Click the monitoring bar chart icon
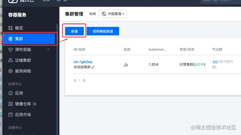Image resolution: width=241 pixels, height=135 pixels. click(x=126, y=65)
